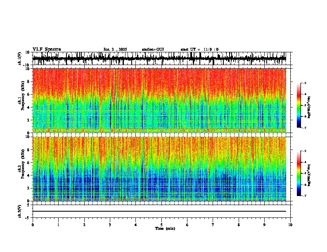Click the ch.1 spectrogram image
The height and width of the screenshot is (252, 327).
[x=159, y=100]
